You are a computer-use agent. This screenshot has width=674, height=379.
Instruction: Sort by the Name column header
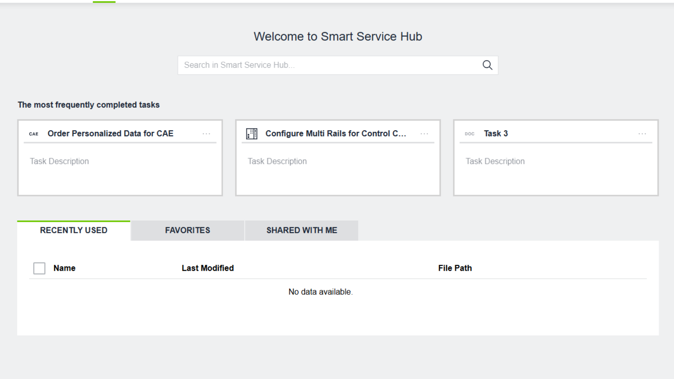(64, 268)
